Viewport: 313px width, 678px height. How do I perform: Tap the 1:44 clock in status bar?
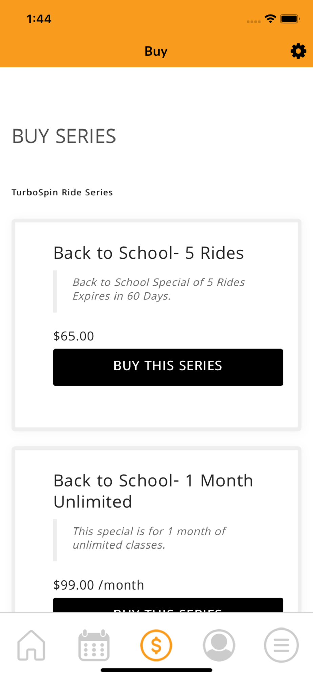click(x=39, y=19)
